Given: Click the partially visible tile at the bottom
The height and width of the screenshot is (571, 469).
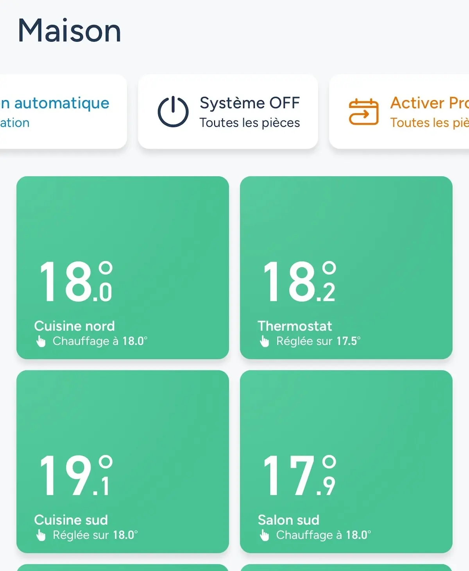Looking at the screenshot, I should click(122, 567).
